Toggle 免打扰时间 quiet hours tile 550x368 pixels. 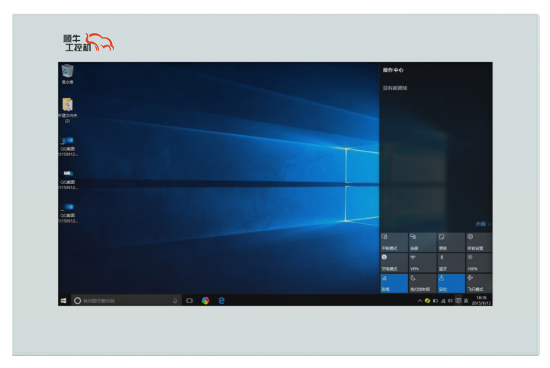click(422, 284)
